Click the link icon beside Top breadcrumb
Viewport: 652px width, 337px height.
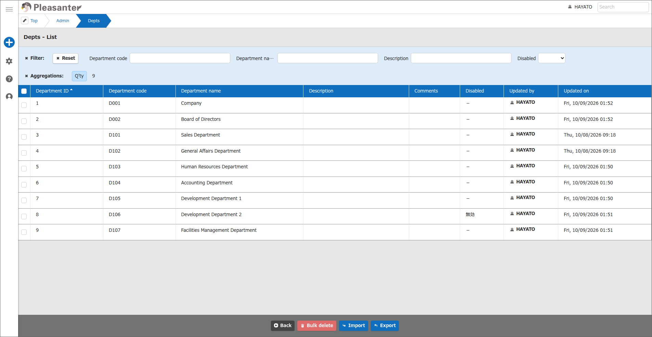[x=25, y=20]
